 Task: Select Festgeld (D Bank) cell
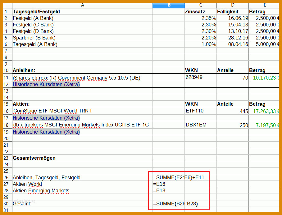tap(82, 31)
